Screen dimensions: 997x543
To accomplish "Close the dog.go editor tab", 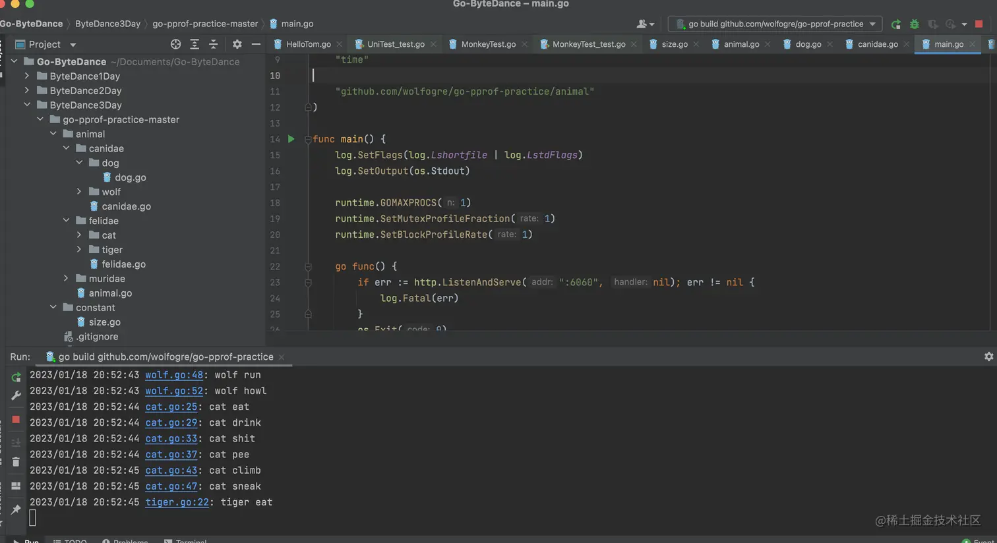I will pos(830,44).
